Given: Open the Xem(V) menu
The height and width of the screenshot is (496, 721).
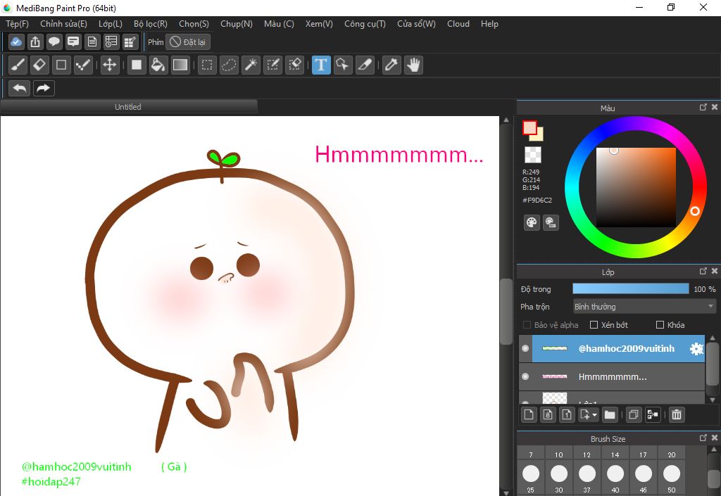Looking at the screenshot, I should click(319, 24).
